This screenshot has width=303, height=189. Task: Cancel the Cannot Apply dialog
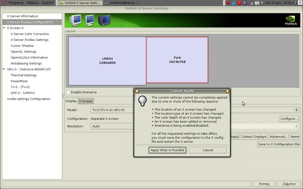click(208, 150)
